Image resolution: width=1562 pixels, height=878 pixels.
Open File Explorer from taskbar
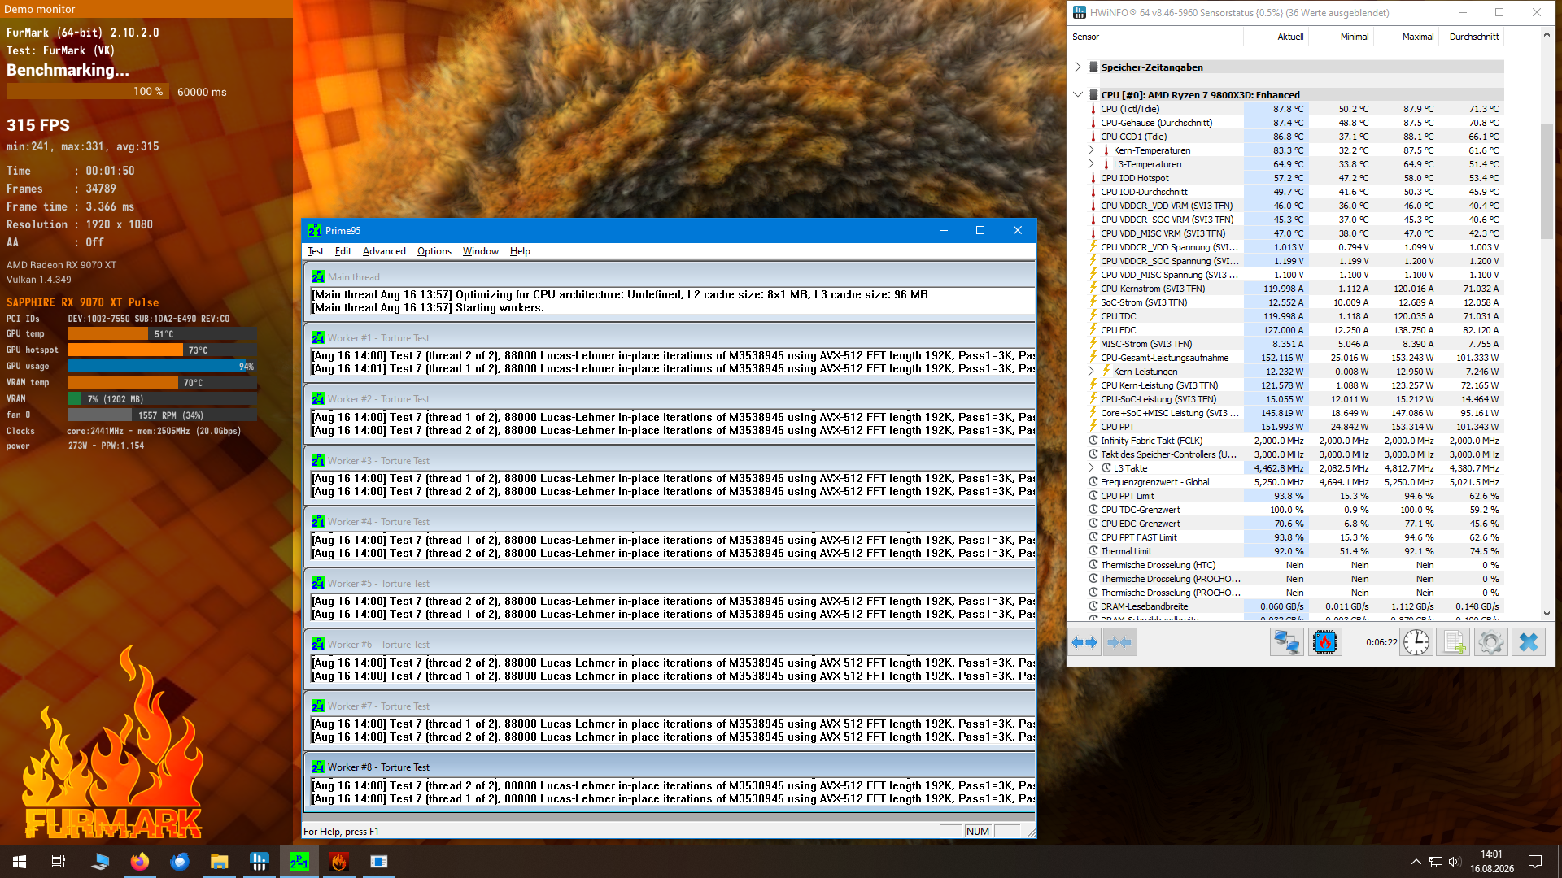(x=220, y=862)
